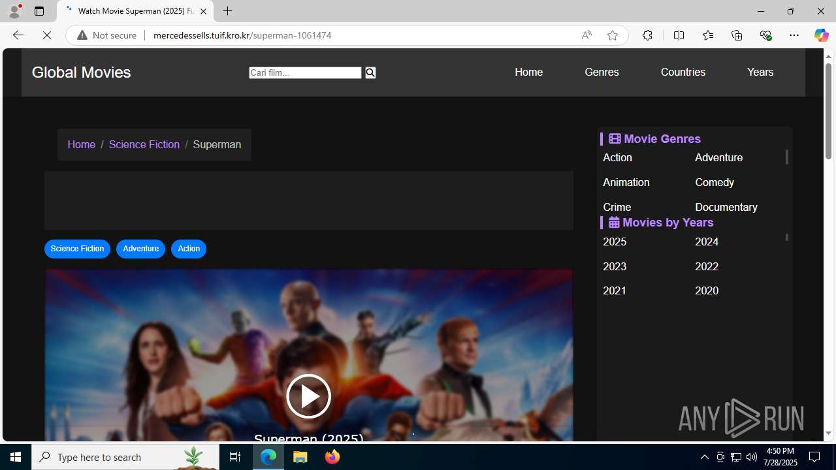The image size is (836, 470).
Task: Select the Action genre tag
Action: tap(189, 249)
